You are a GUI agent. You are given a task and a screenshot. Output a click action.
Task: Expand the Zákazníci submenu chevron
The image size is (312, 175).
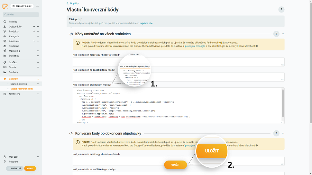38,41
